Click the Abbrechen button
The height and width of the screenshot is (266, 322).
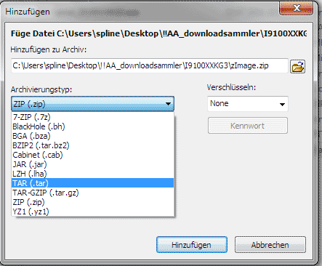[270, 245]
